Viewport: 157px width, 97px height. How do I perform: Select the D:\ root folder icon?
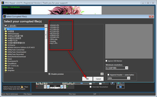(x=5, y=29)
